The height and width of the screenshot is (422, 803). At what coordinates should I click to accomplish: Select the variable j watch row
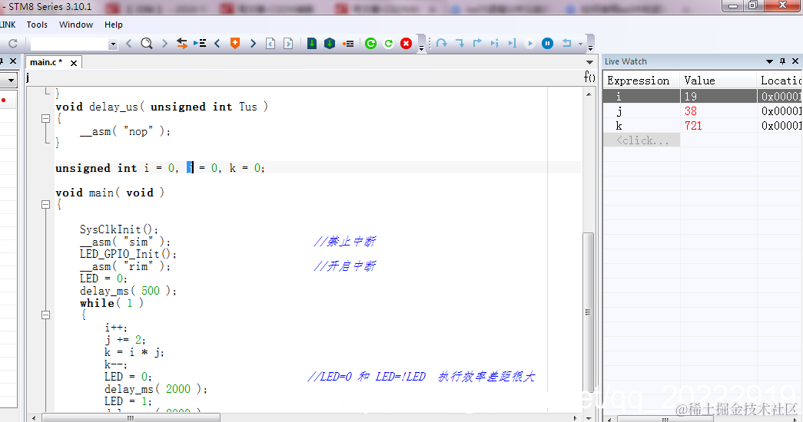click(702, 111)
